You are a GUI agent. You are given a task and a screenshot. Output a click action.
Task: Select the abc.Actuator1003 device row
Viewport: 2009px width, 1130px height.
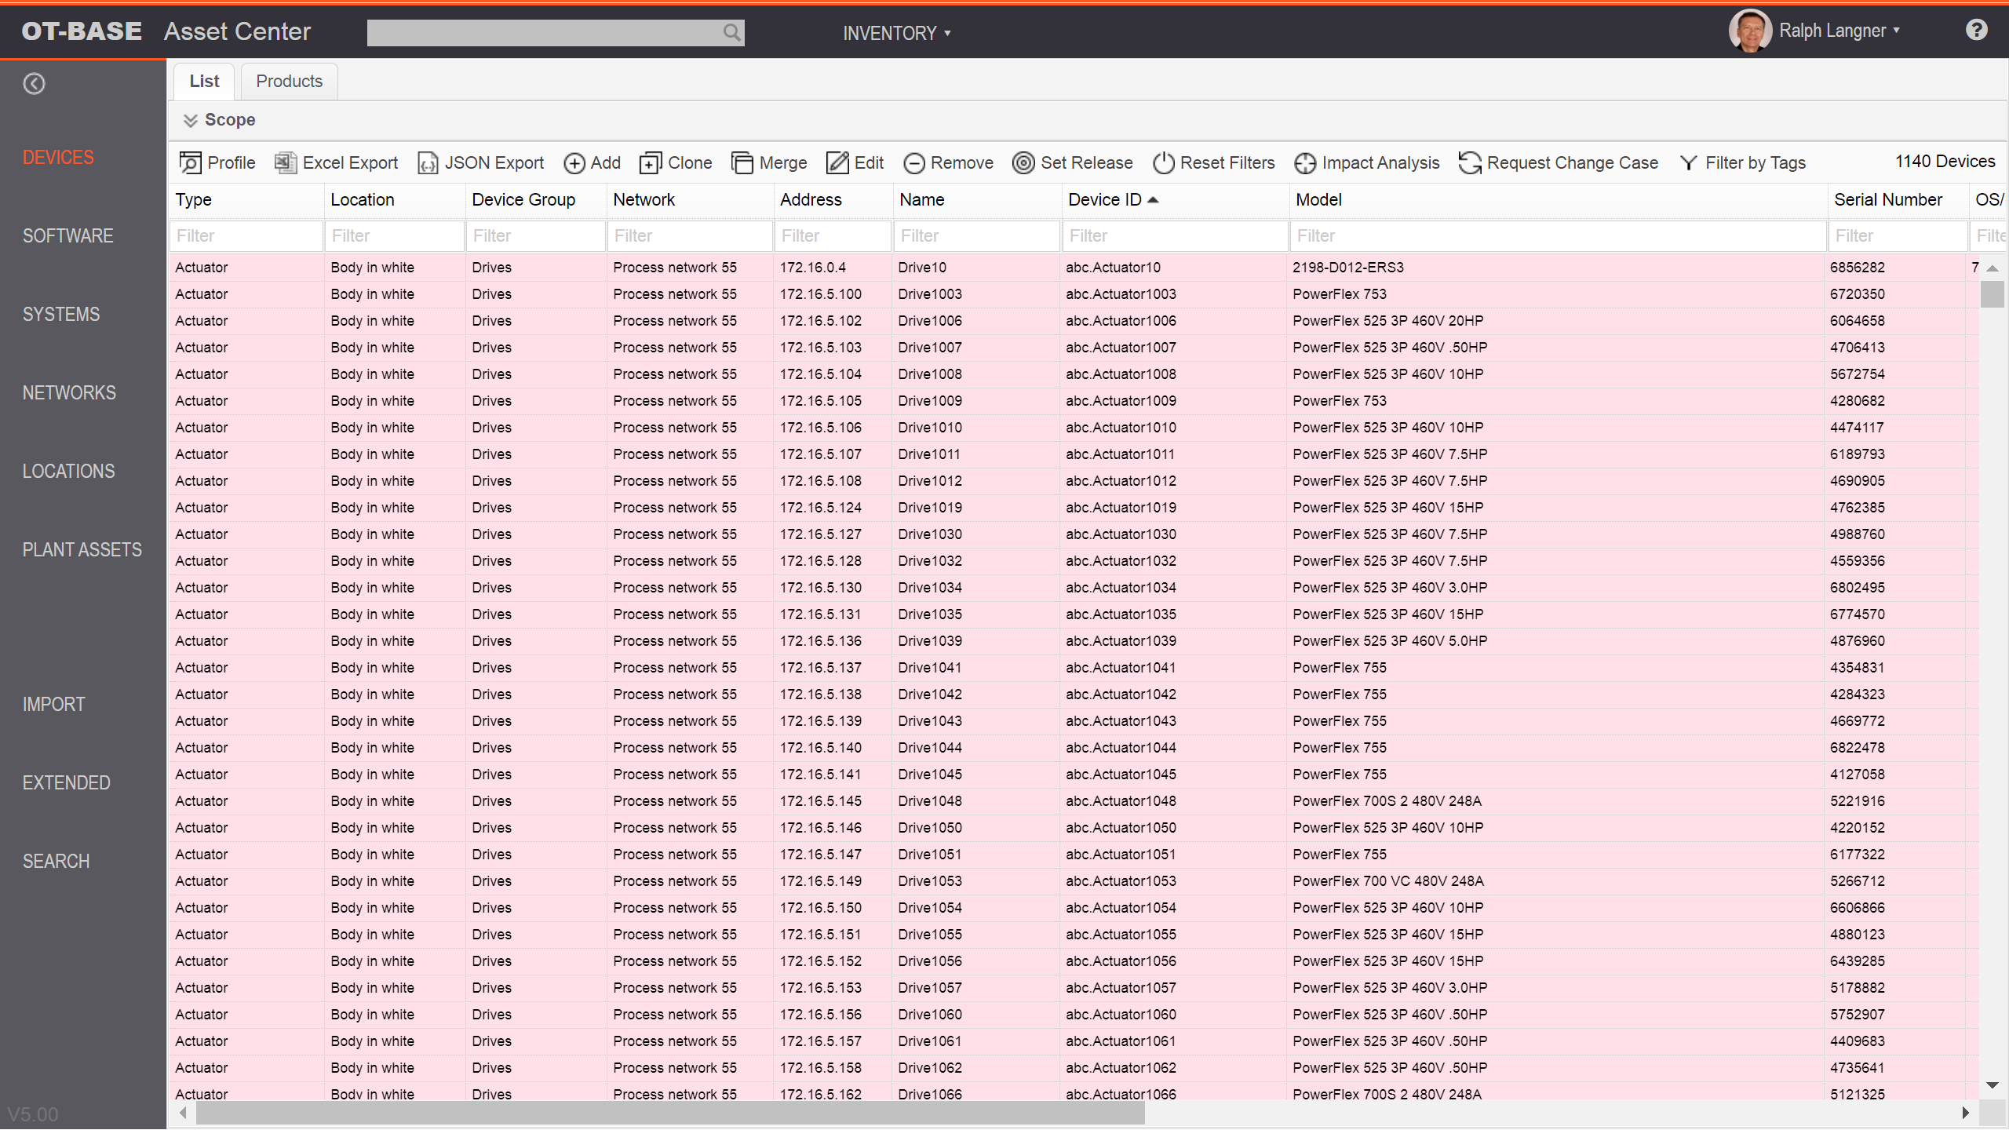[x=1073, y=294]
